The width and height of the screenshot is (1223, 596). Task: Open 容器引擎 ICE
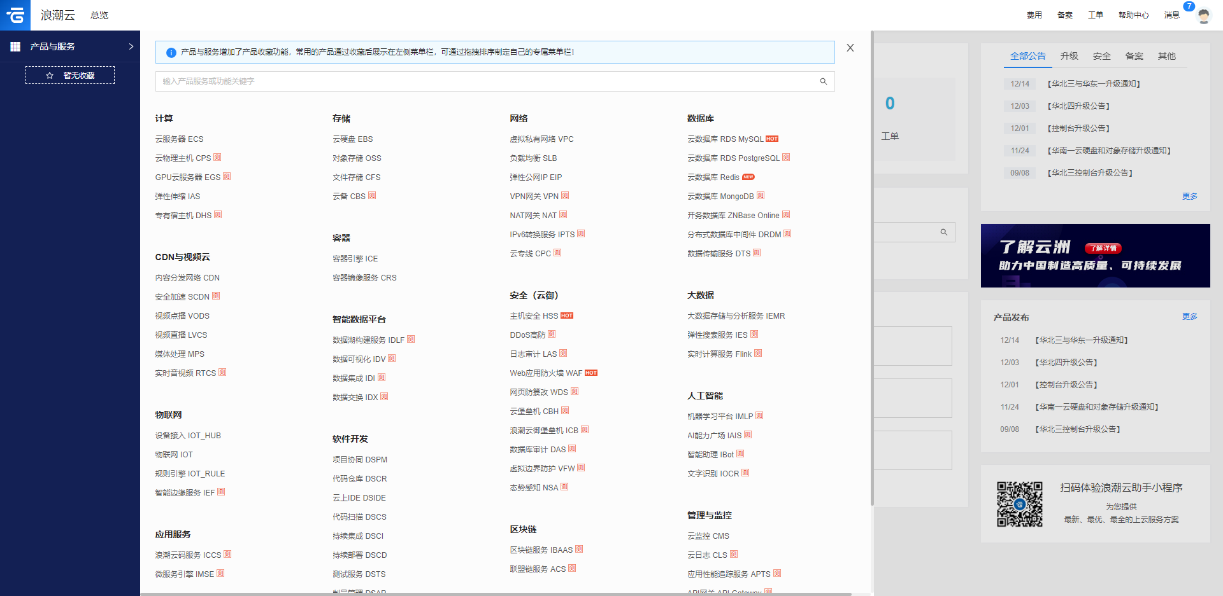point(355,258)
